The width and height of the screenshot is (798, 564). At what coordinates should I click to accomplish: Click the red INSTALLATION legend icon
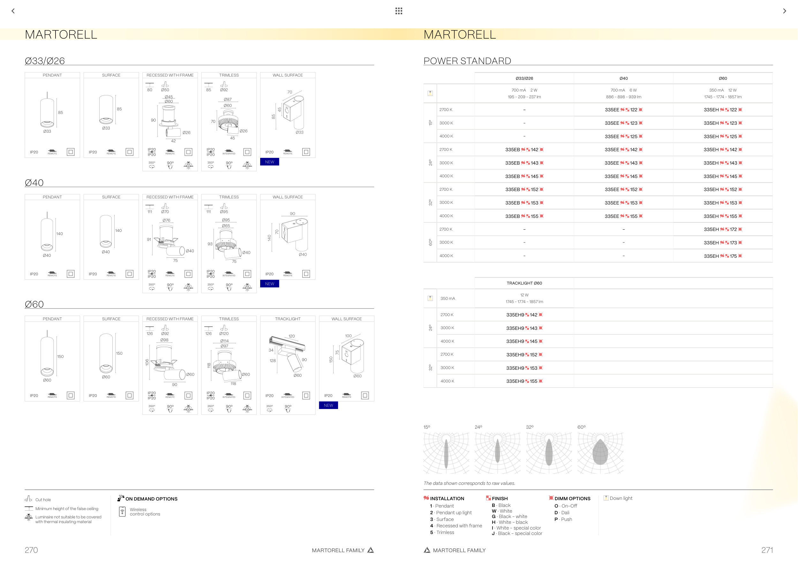[426, 498]
